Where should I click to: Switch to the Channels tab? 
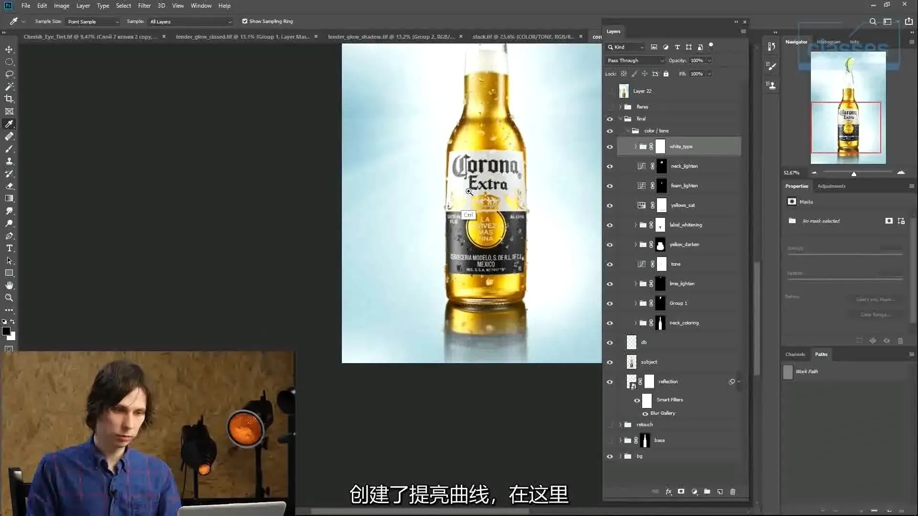click(x=795, y=354)
